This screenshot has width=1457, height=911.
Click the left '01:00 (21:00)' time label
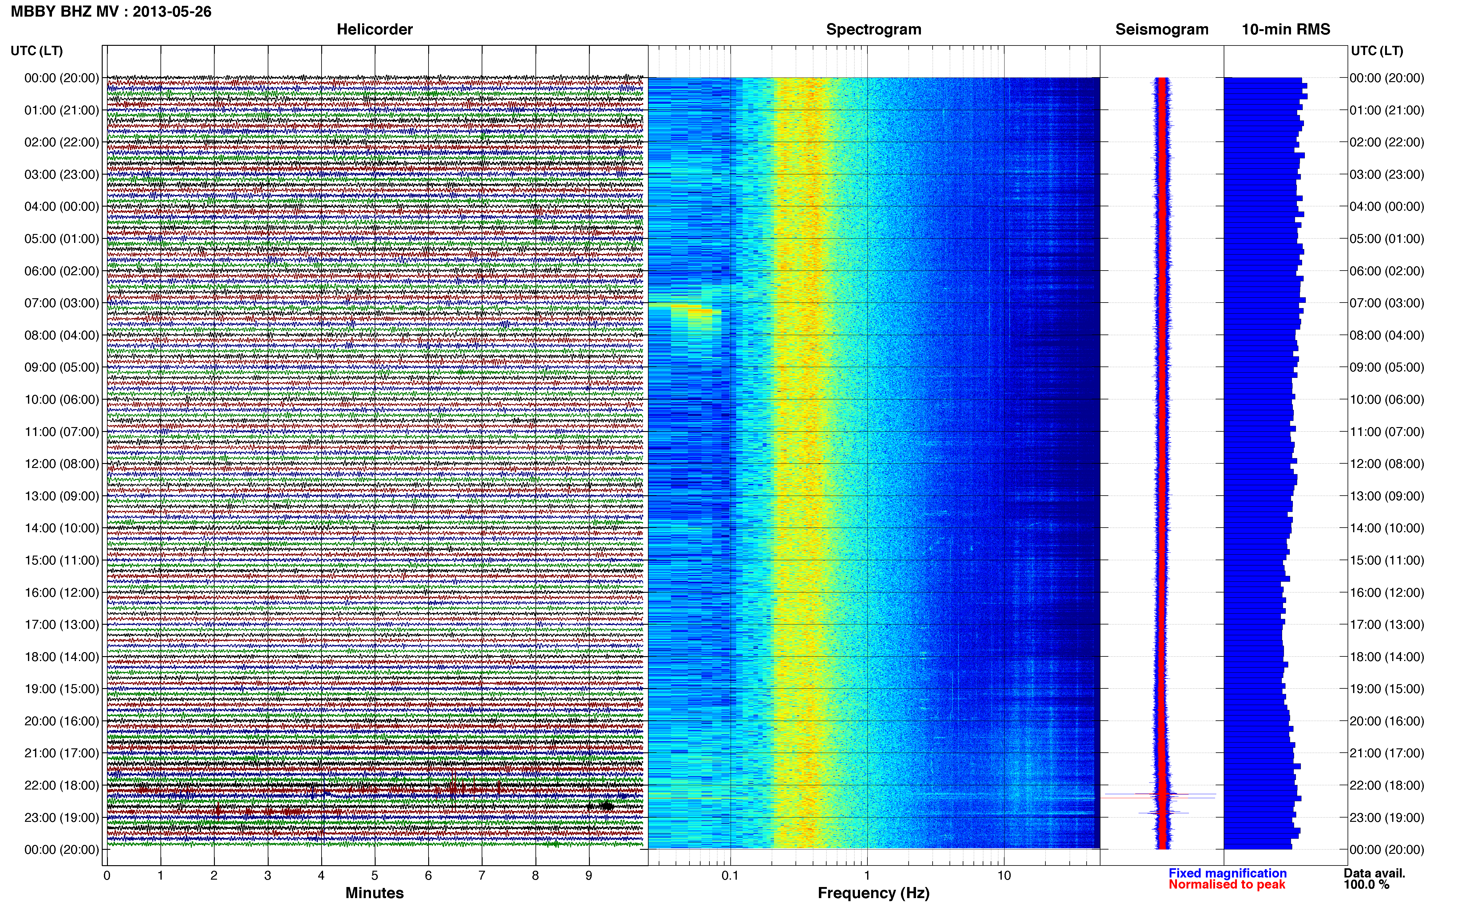(61, 110)
